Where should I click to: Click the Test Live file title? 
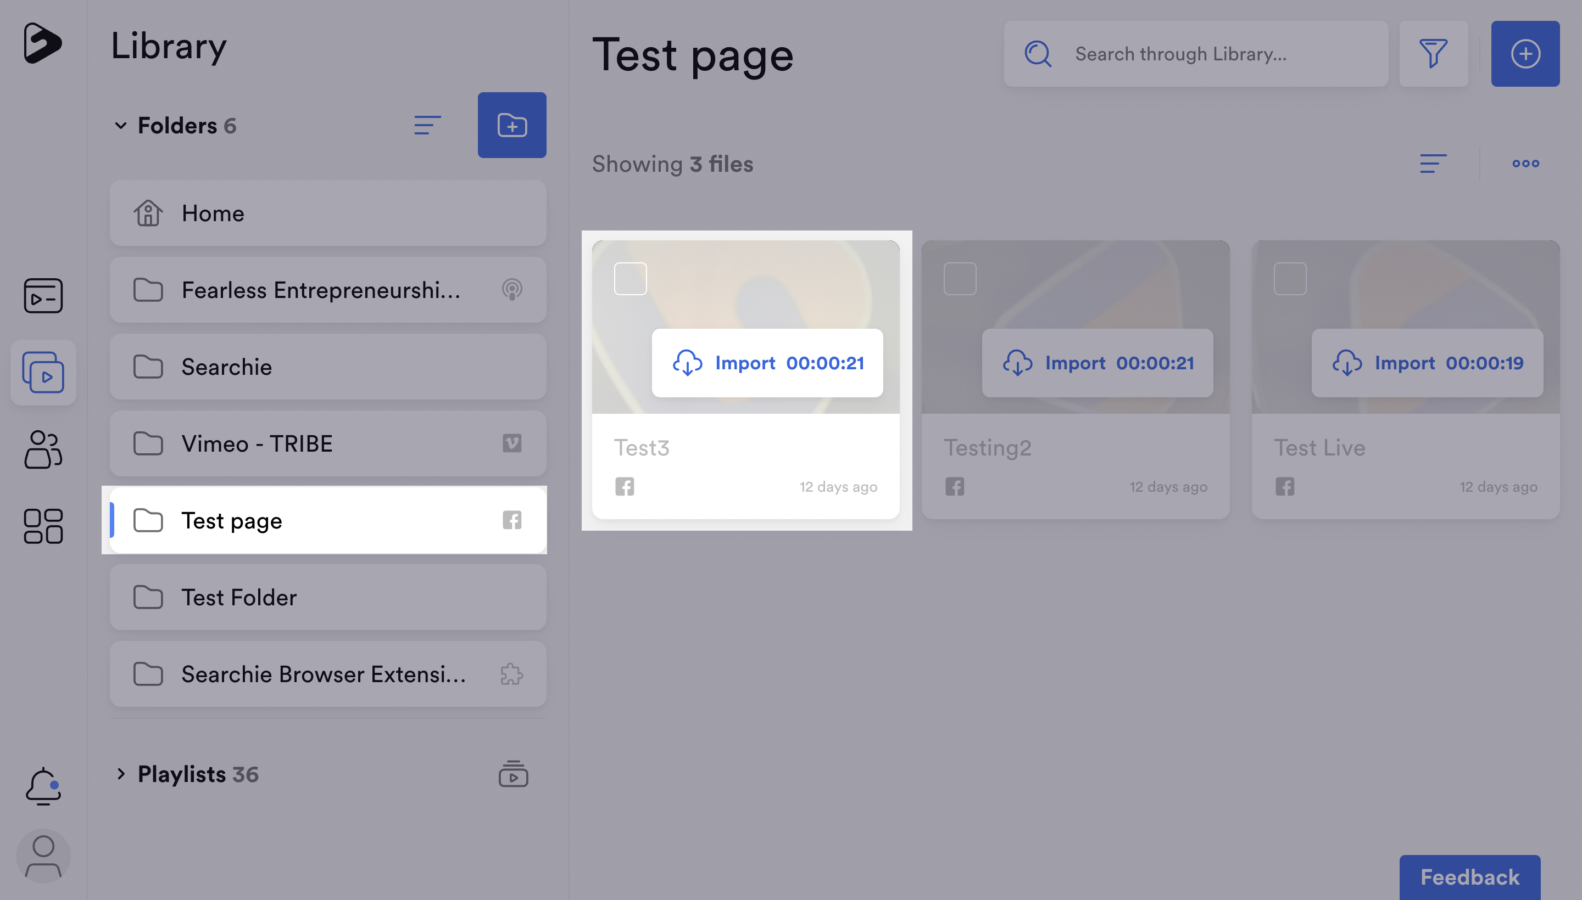click(x=1319, y=447)
